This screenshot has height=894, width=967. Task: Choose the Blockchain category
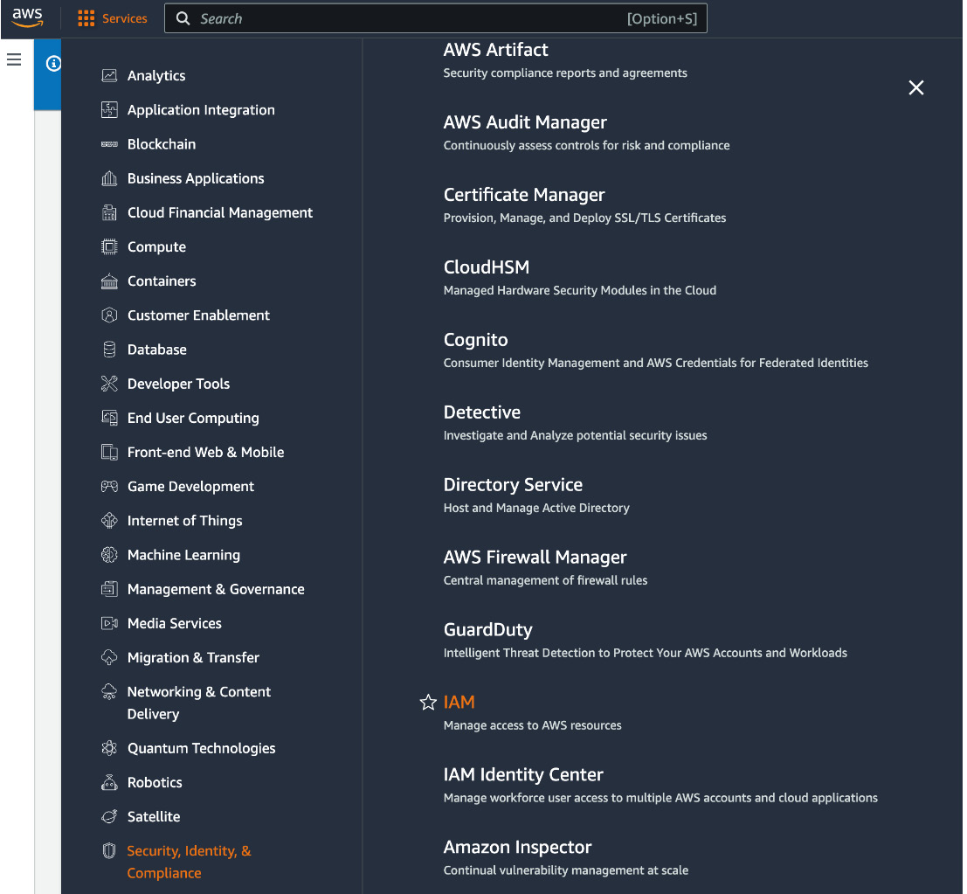162,143
